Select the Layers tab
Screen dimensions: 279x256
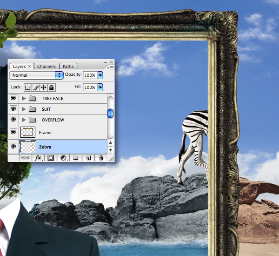[20, 67]
